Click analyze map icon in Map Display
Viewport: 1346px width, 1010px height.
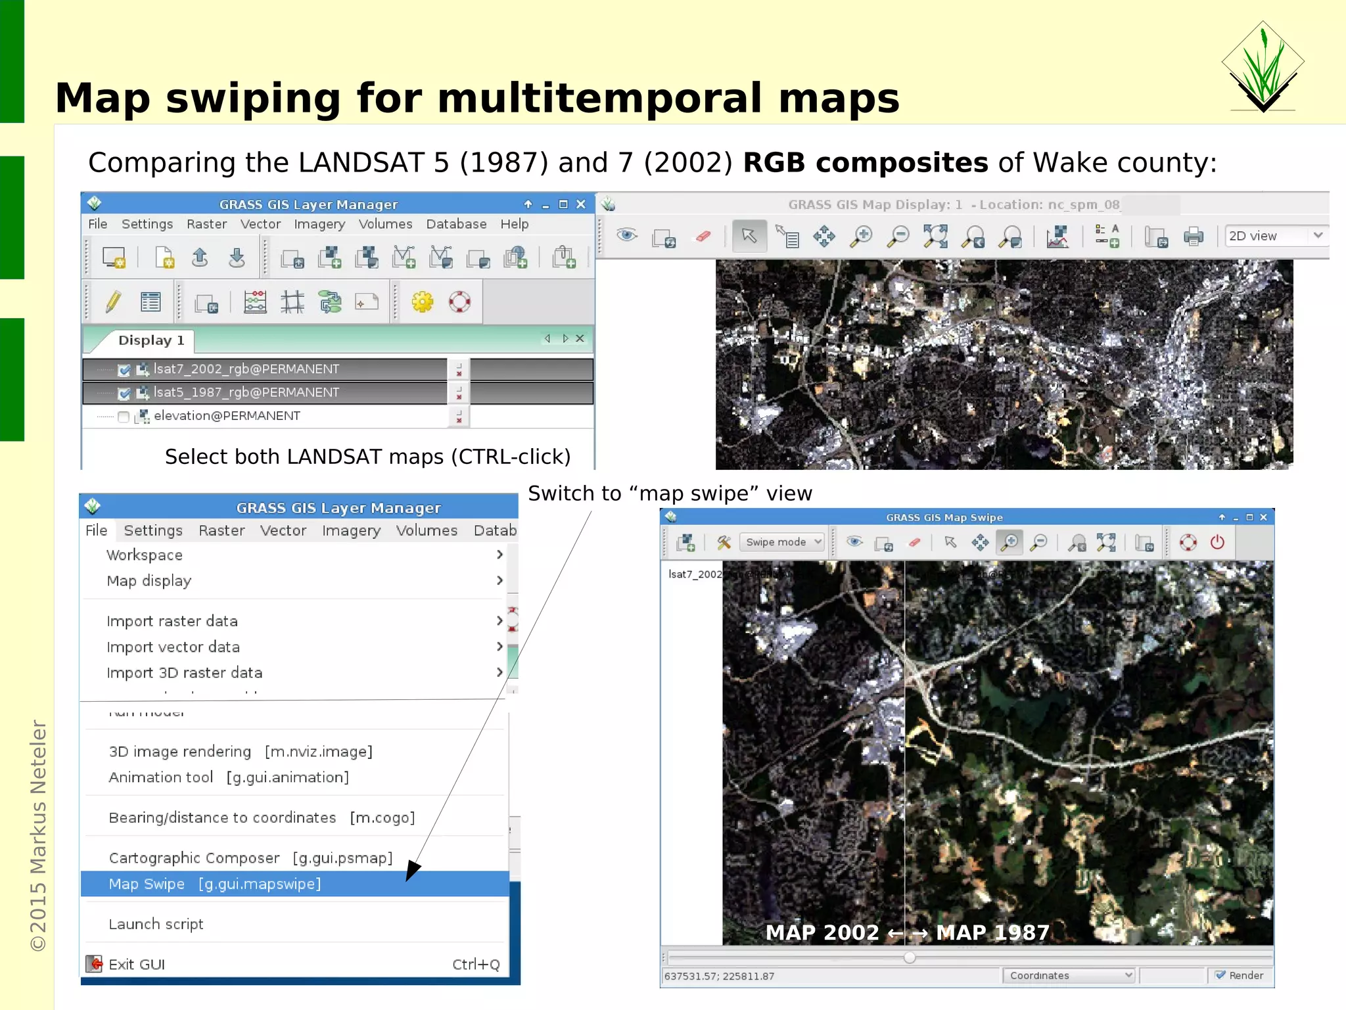[x=1057, y=236]
